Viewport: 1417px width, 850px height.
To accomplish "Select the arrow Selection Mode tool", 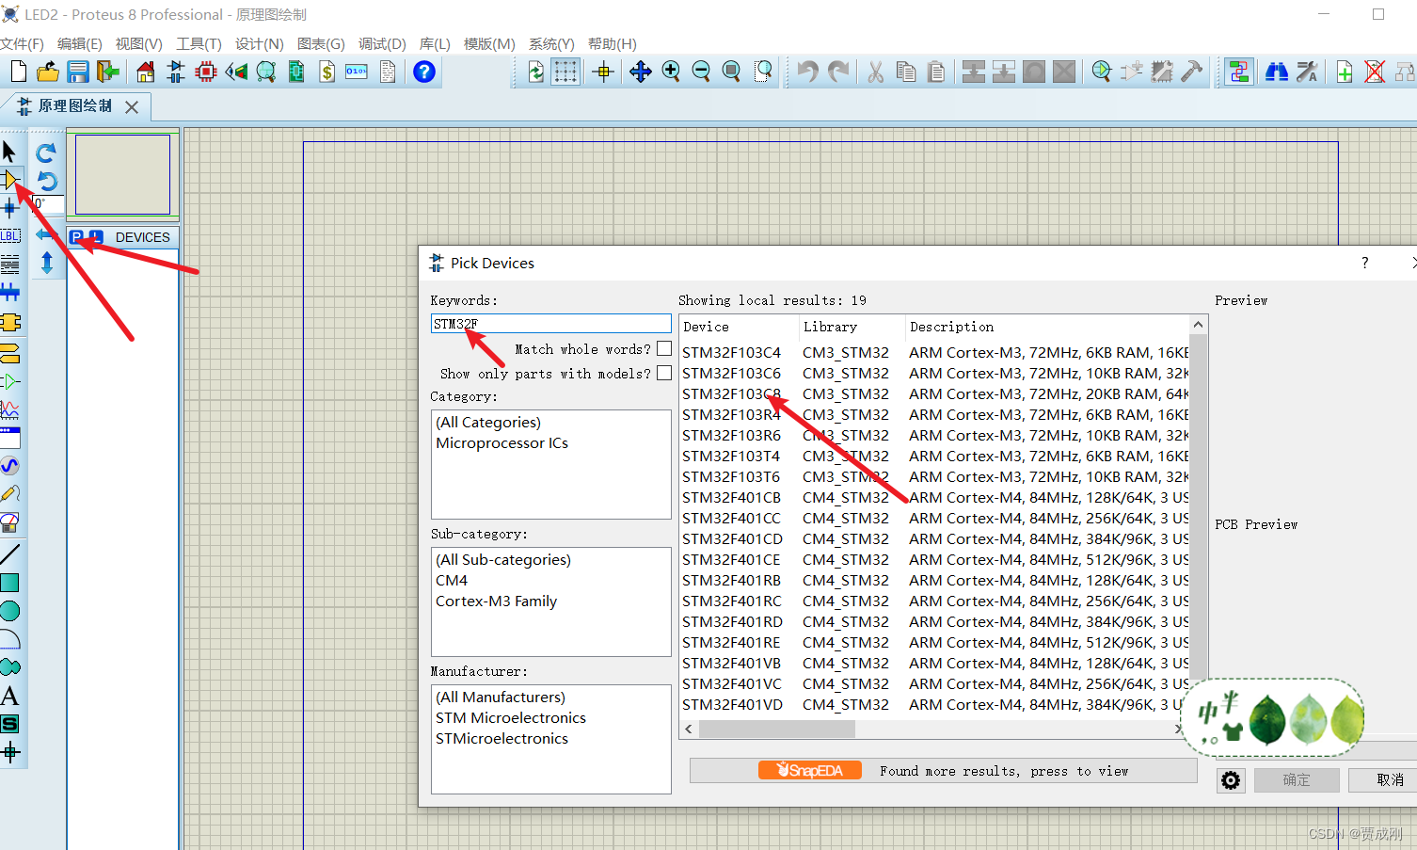I will pyautogui.click(x=9, y=152).
